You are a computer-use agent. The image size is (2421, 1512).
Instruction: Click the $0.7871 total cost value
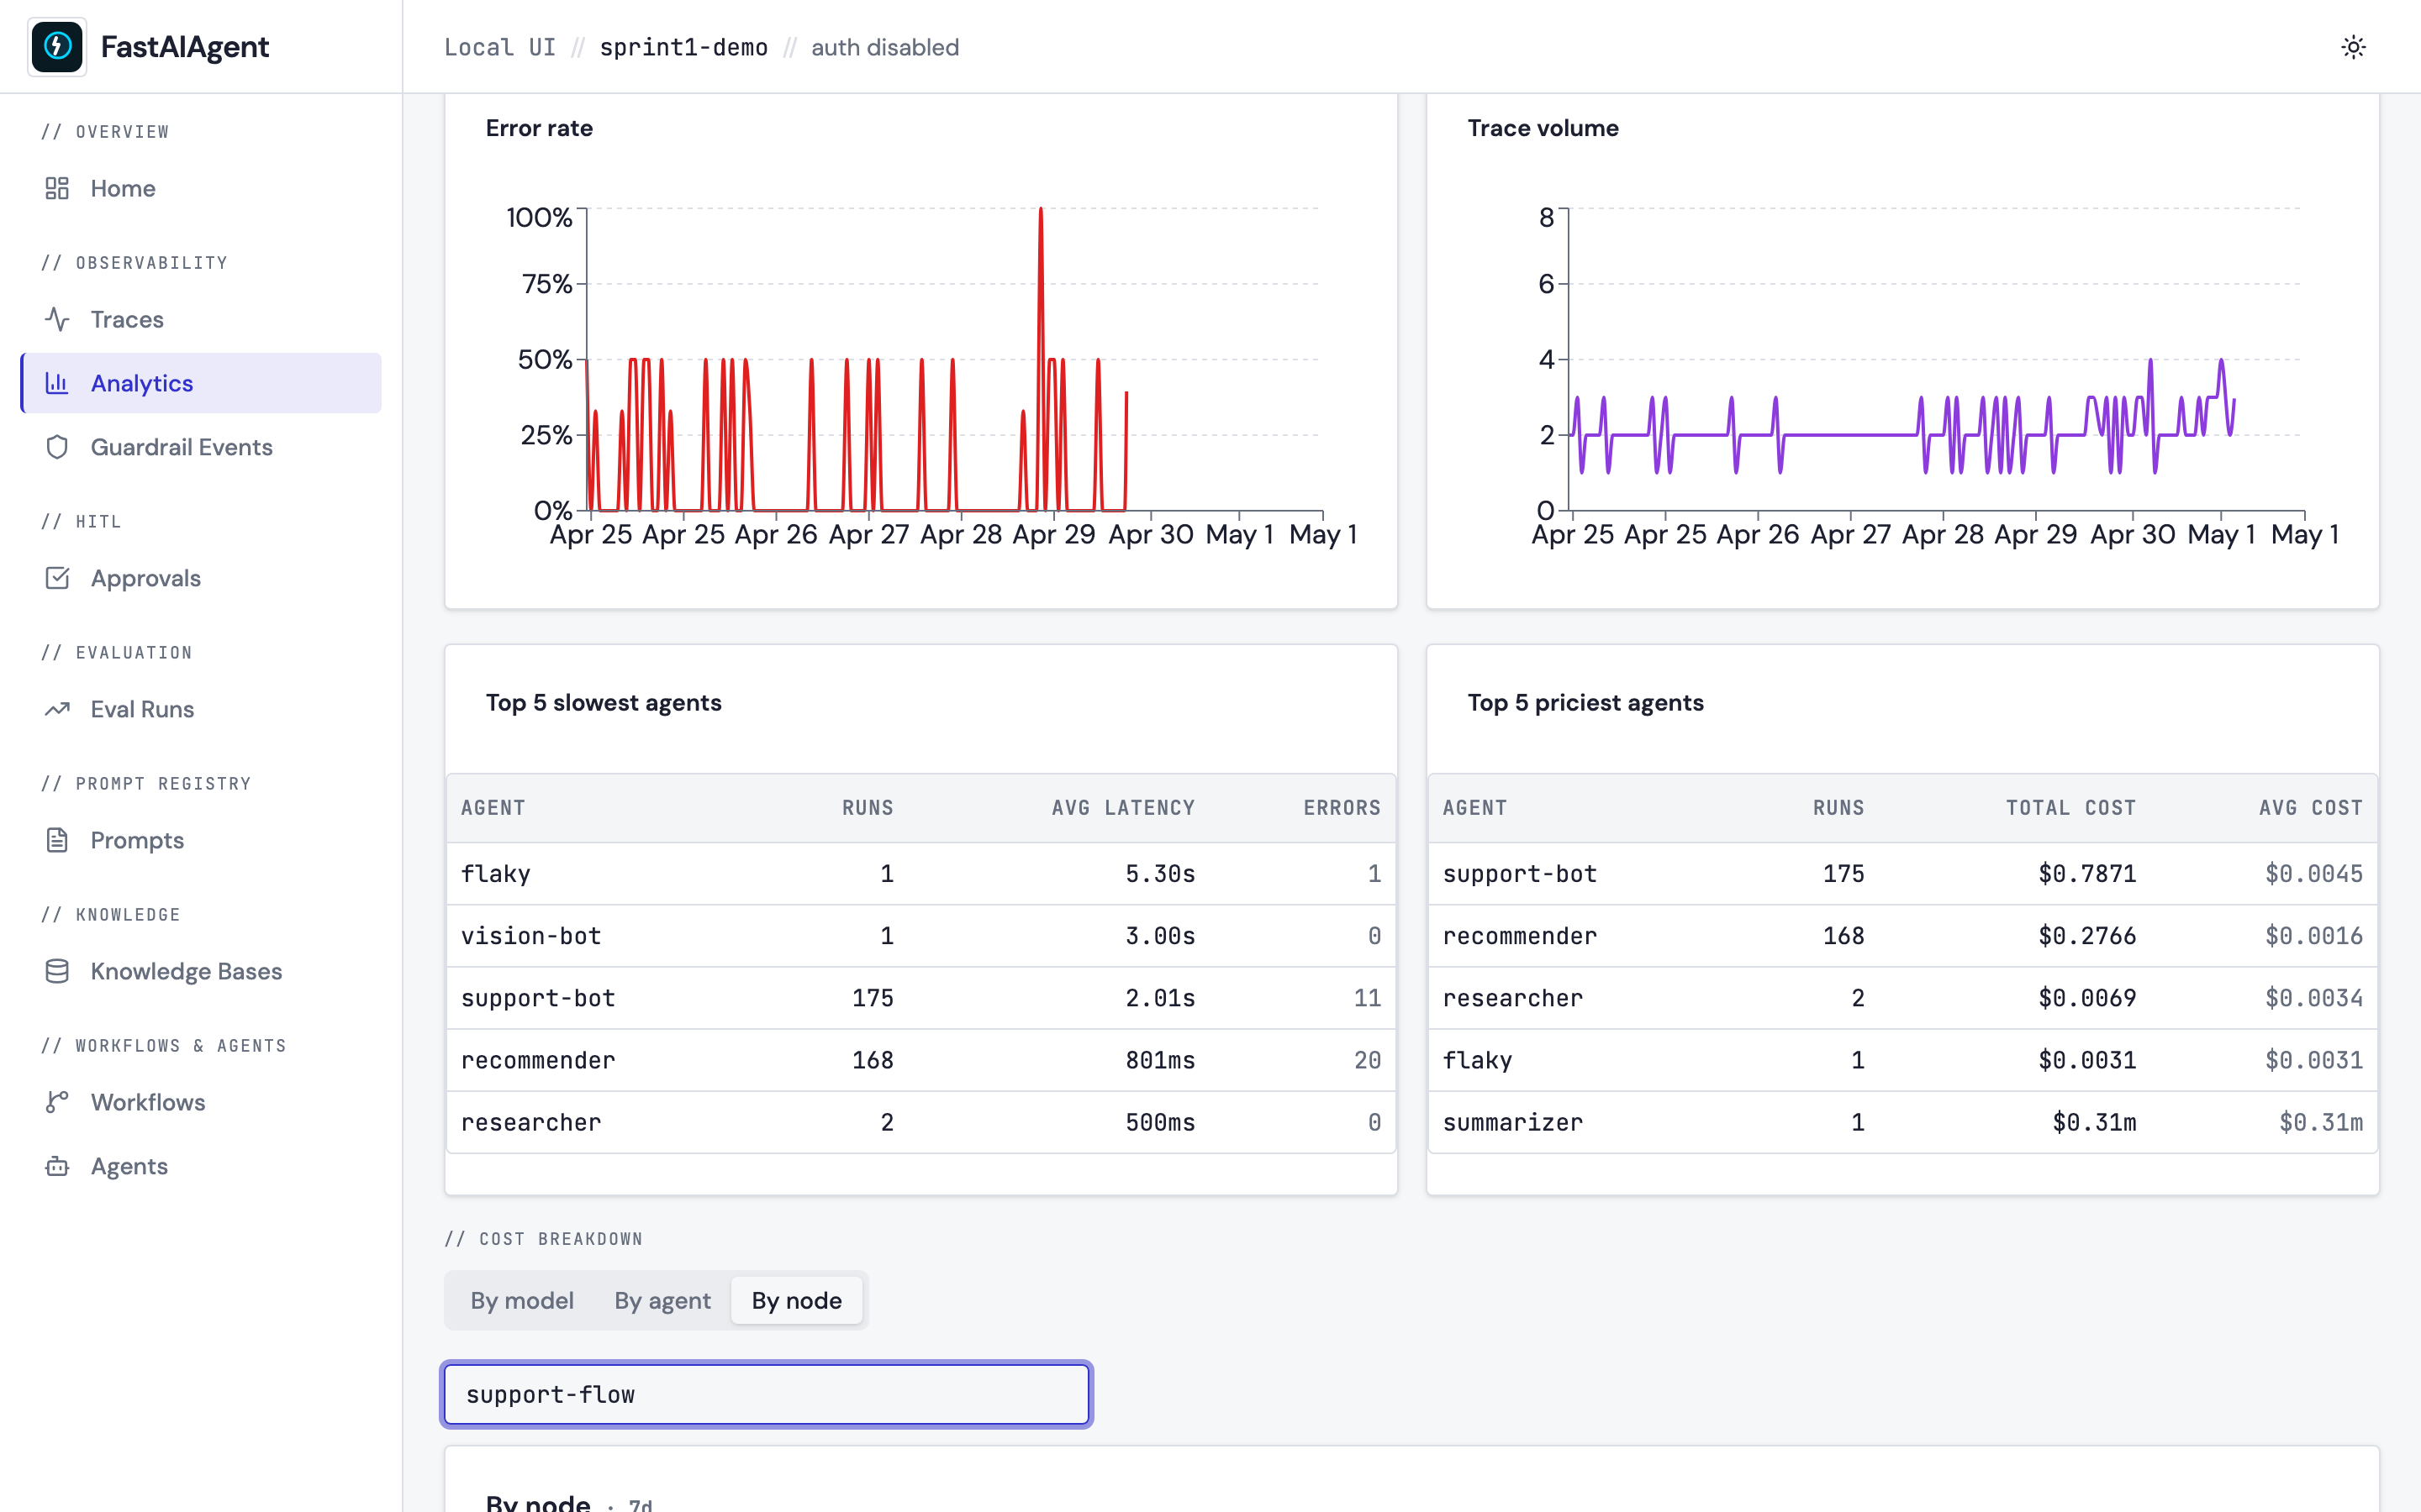[2087, 874]
